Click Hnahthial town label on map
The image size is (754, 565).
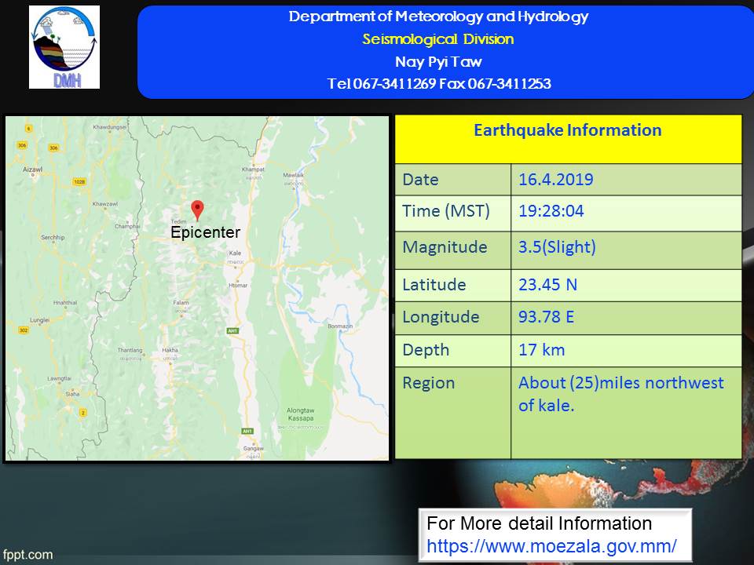(x=65, y=303)
